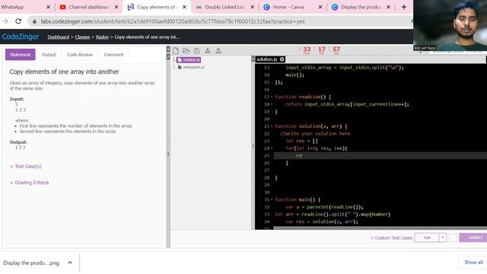
Task: Place the cursor on code line 25
Action: [380, 155]
